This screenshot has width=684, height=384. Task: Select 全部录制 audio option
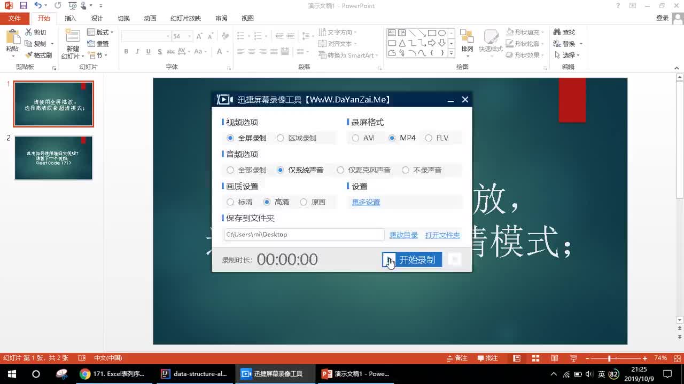(x=246, y=170)
